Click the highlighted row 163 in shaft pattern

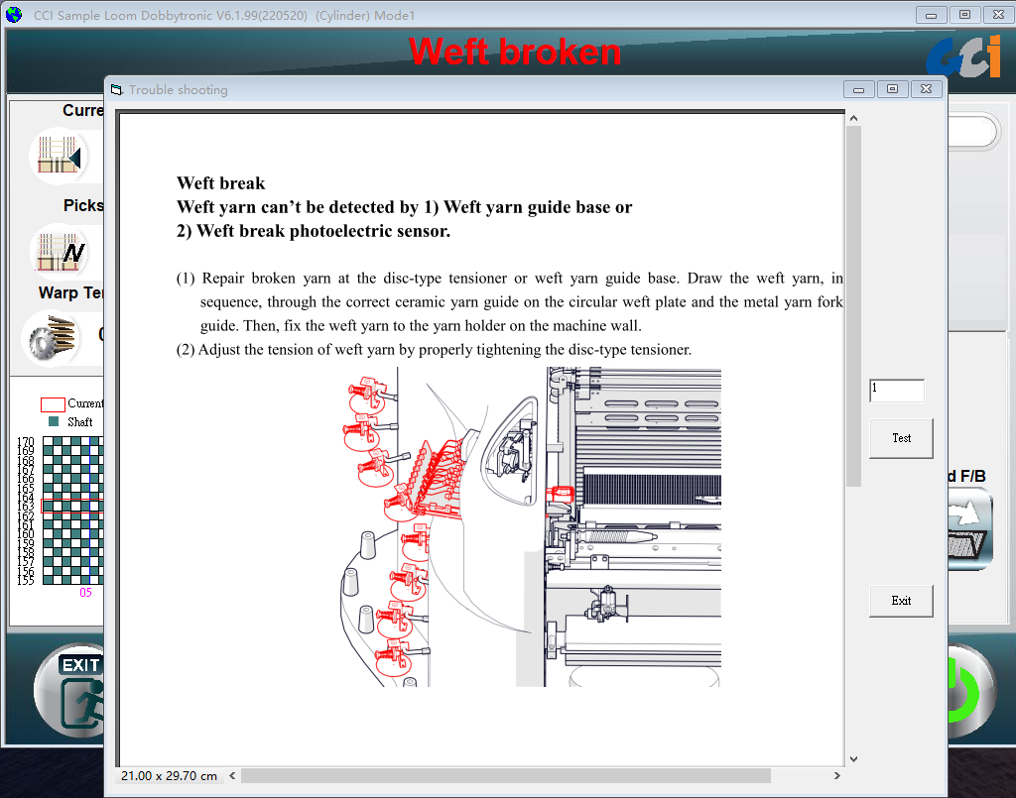tap(71, 507)
